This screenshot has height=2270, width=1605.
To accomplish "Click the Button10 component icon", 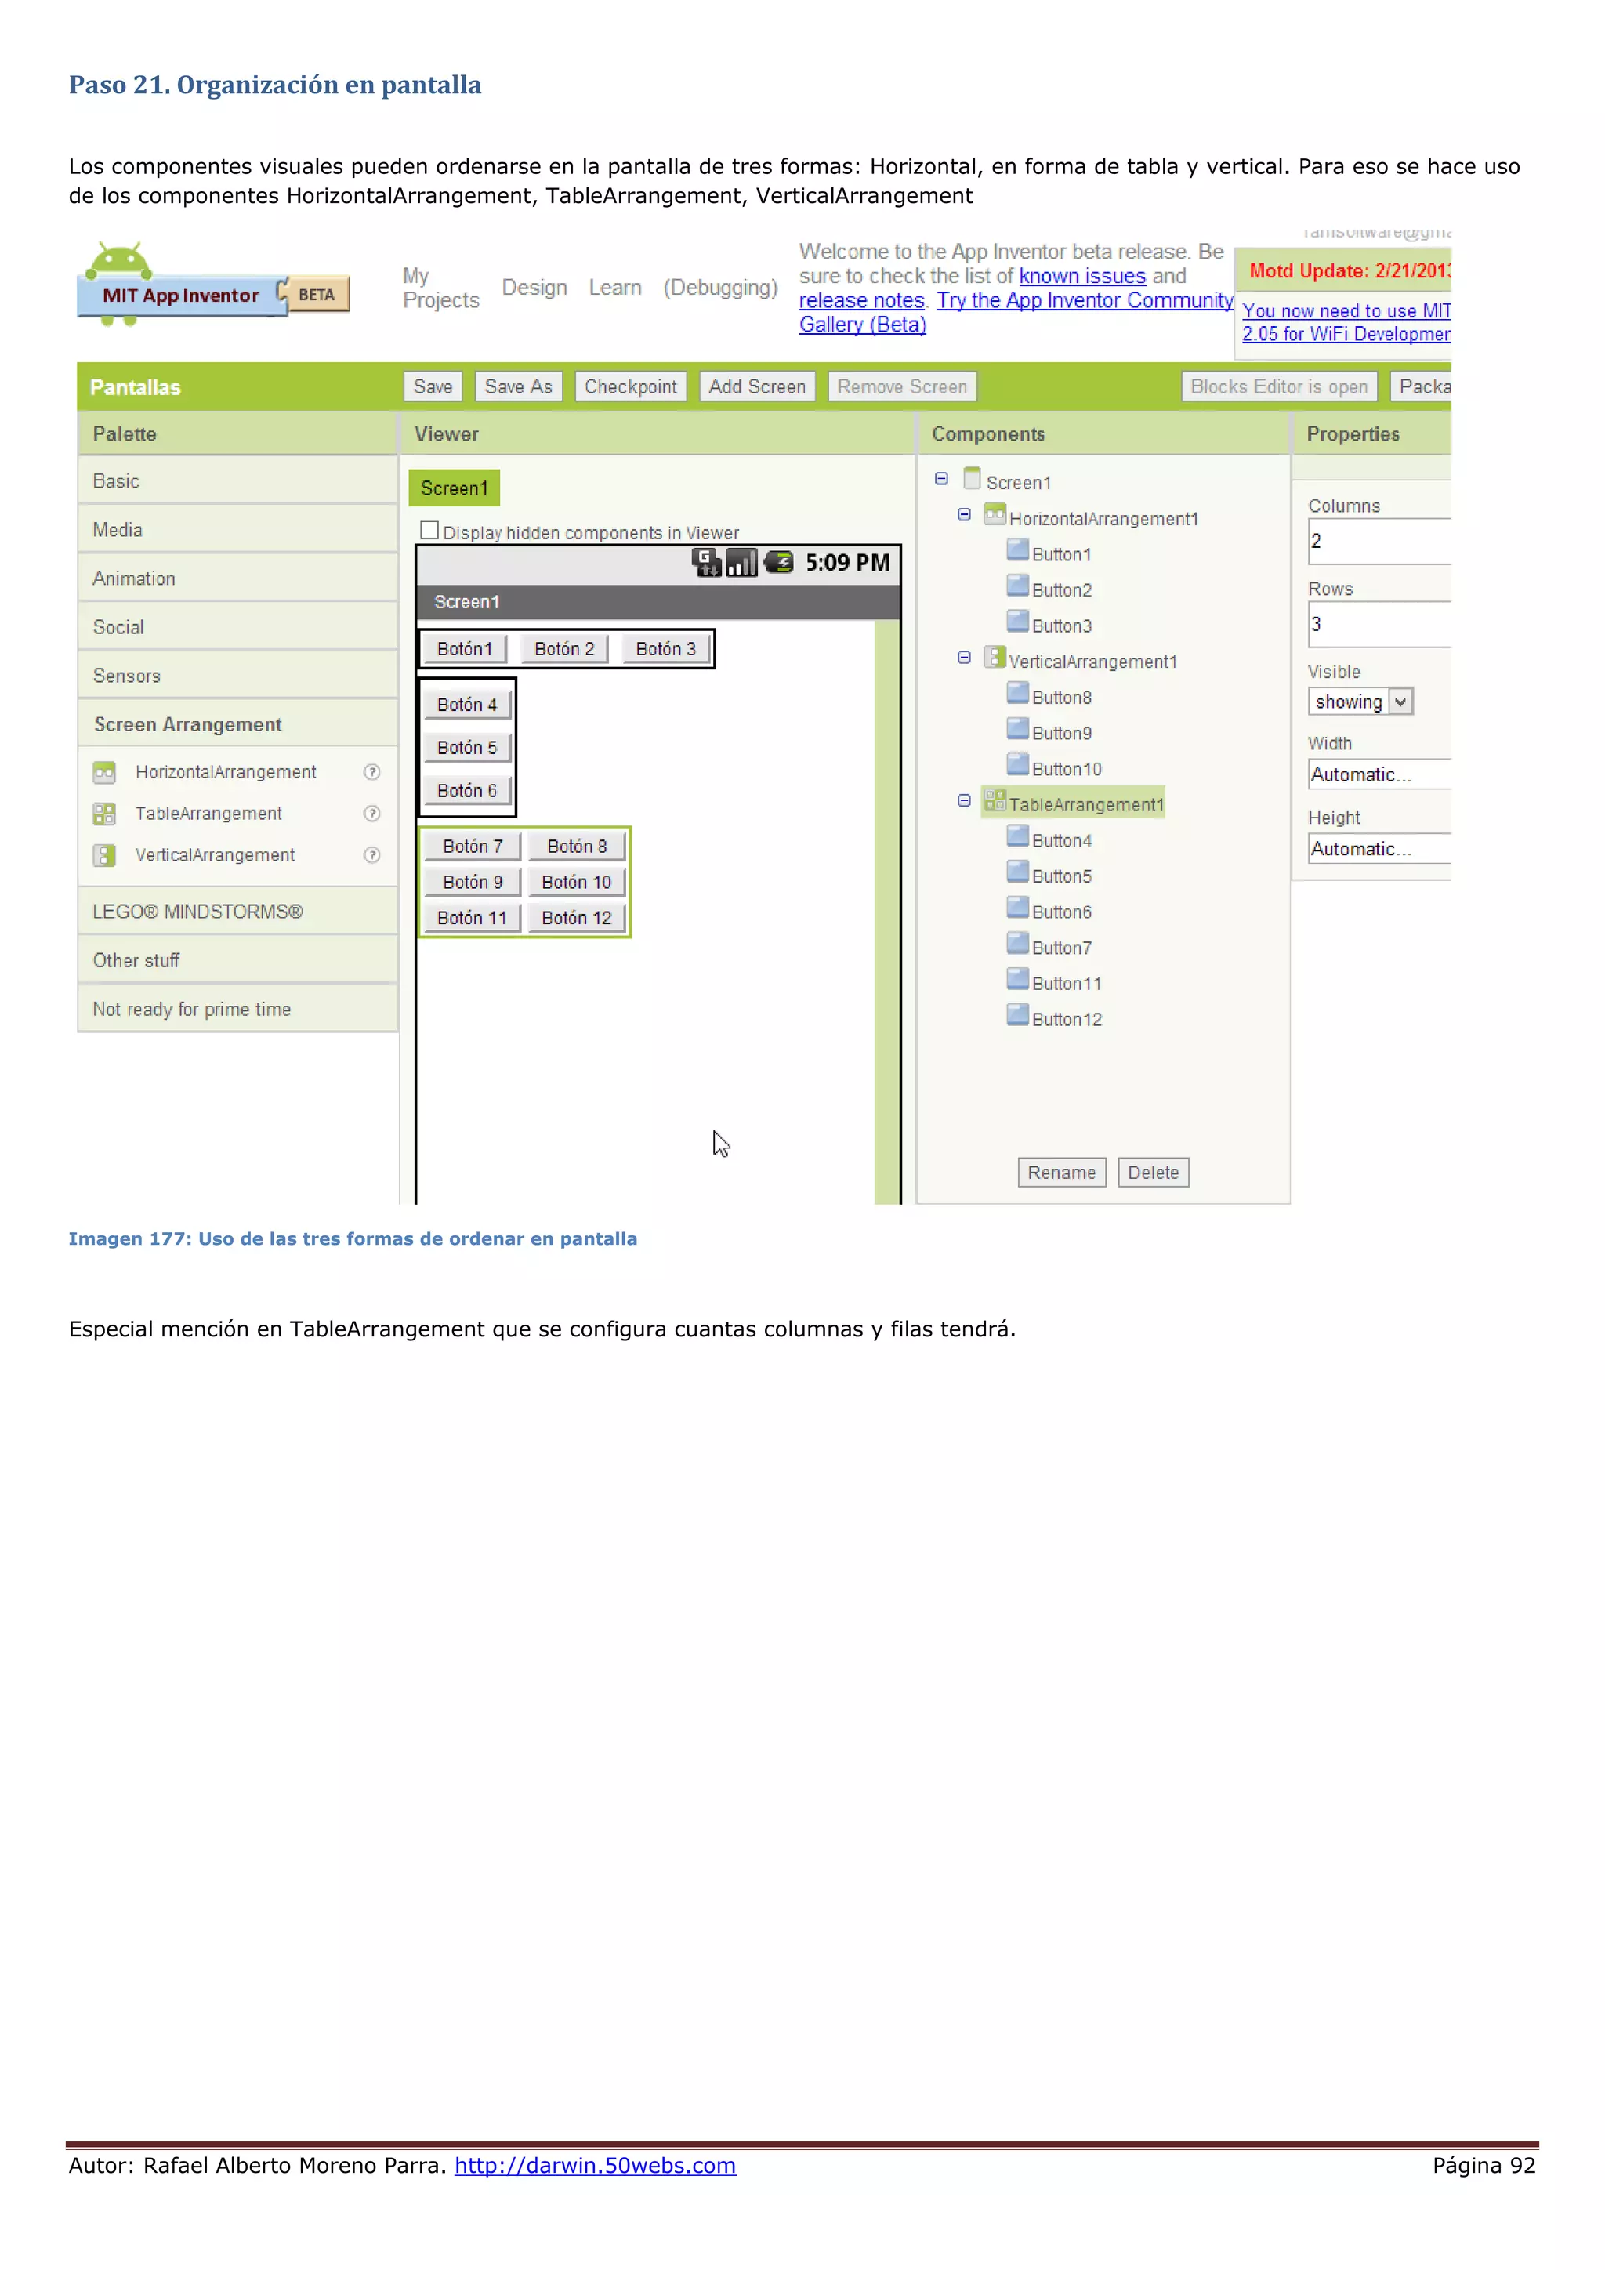I will pyautogui.click(x=1018, y=764).
